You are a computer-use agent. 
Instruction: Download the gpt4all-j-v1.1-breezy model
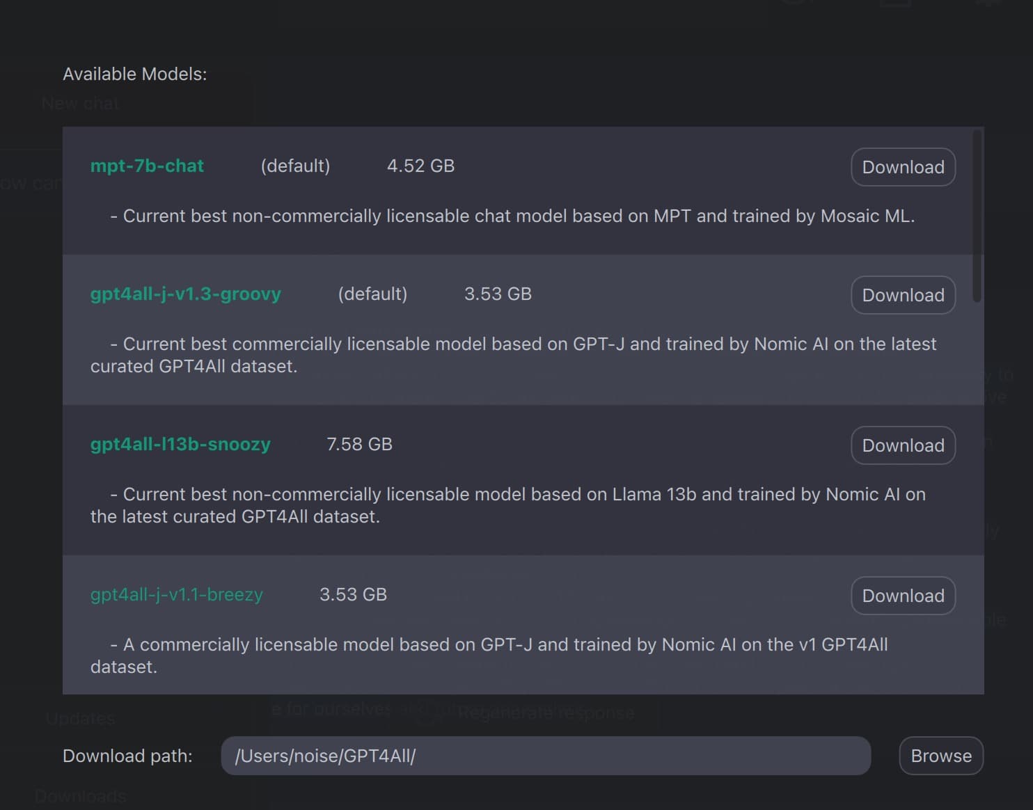click(903, 596)
